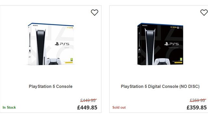This screenshot has width=208, height=117.
Task: Click PS5 logo on the black box
Action: pyautogui.click(x=171, y=44)
